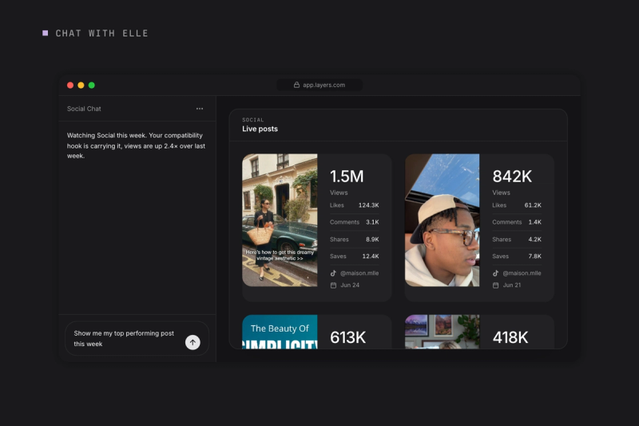Click the Jun 24 post date
Image resolution: width=639 pixels, height=426 pixels.
(x=350, y=285)
